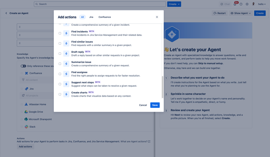
Task: Open the top bar Create dropdown
Action: tap(174, 4)
